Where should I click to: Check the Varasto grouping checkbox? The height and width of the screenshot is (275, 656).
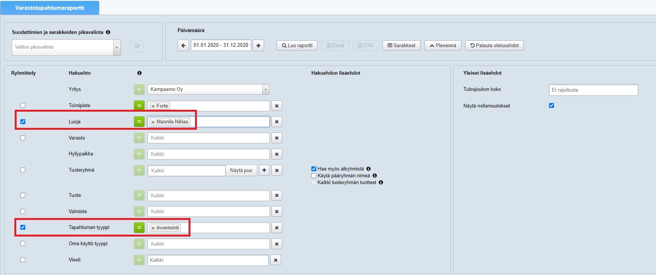point(23,138)
